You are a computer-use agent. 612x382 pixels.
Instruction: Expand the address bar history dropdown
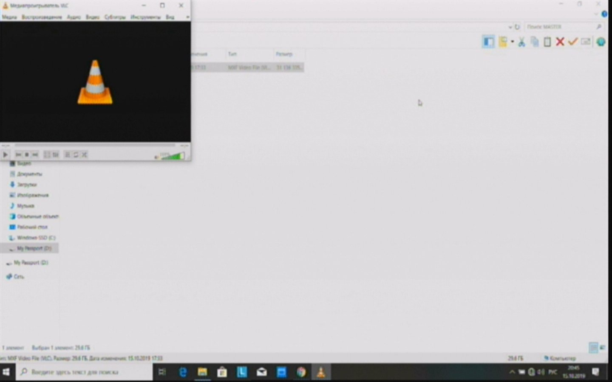pos(510,27)
